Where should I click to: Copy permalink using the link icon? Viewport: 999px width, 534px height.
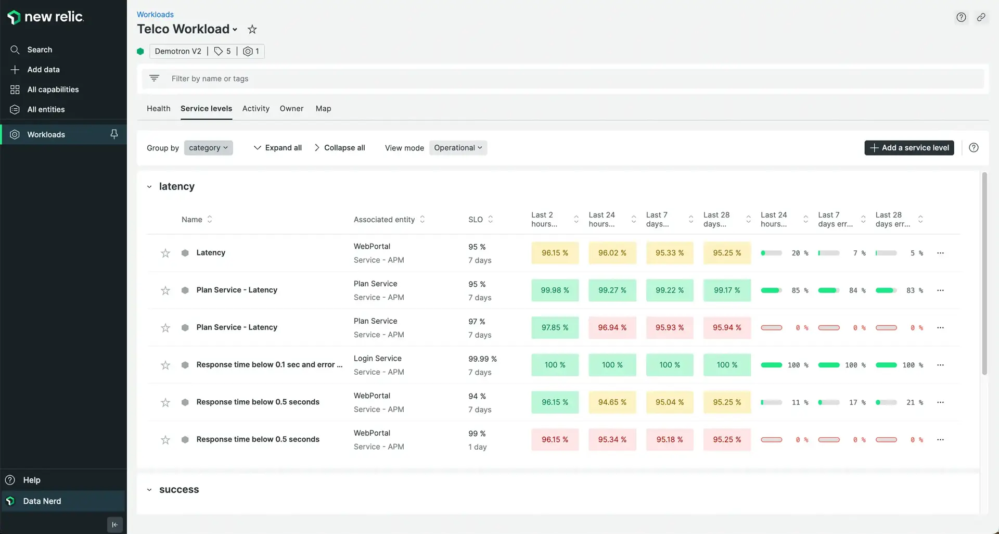pyautogui.click(x=981, y=17)
